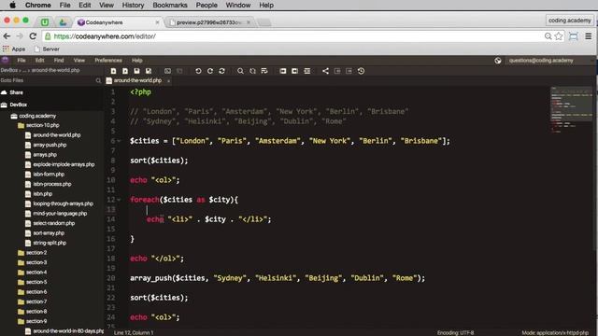
Task: Click the connection status icon by the account email
Action: [498, 61]
